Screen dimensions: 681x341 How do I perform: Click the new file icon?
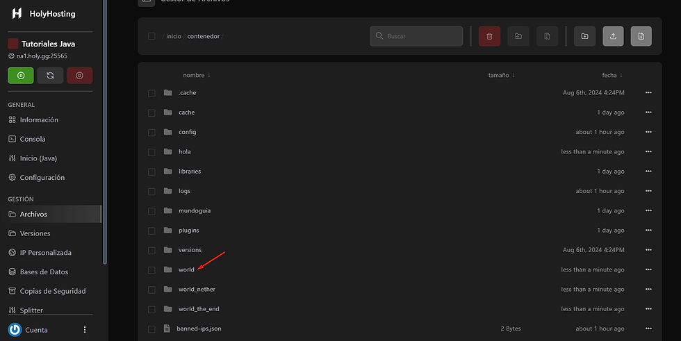(x=641, y=36)
